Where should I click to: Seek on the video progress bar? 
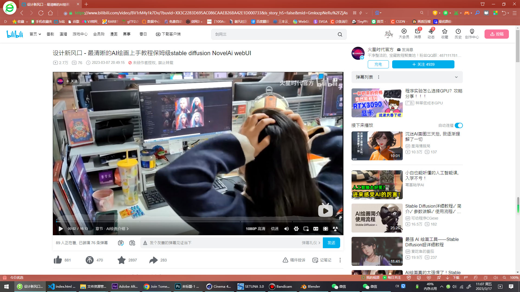[x=198, y=222]
